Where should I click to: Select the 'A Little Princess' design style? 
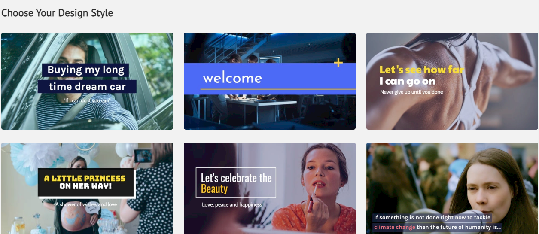click(x=87, y=188)
